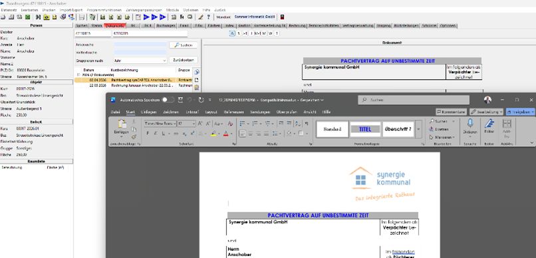Click the Superscript button in Word
This screenshot has height=258, width=536.
point(192,134)
